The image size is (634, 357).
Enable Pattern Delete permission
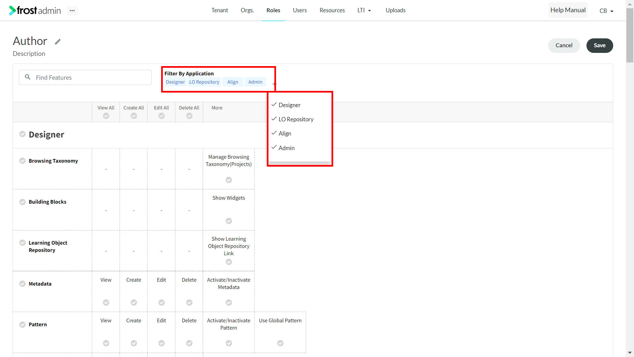(189, 343)
